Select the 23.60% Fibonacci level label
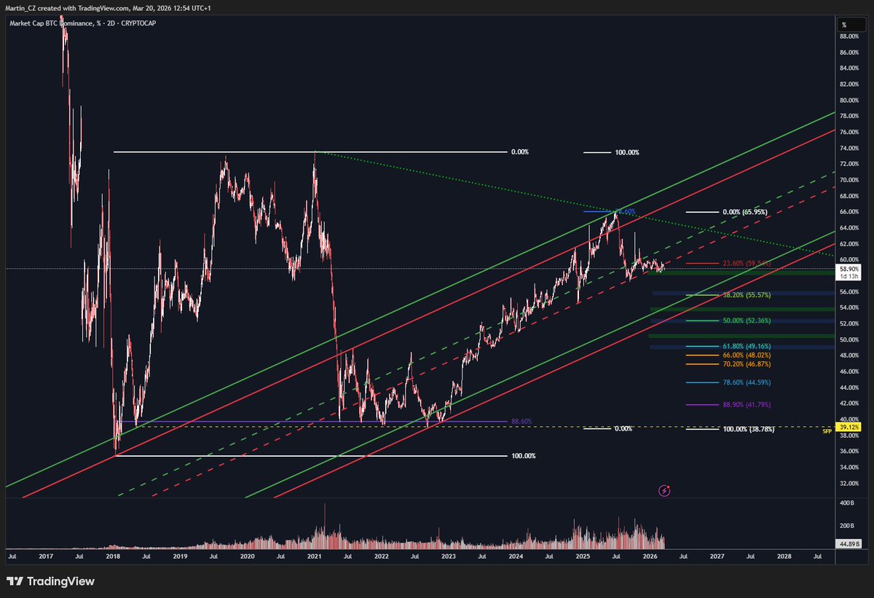Screen dimensions: 874x598 (747, 264)
